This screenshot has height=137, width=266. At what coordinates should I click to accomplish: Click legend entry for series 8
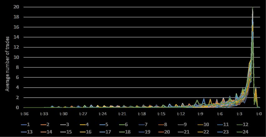tap(163, 124)
